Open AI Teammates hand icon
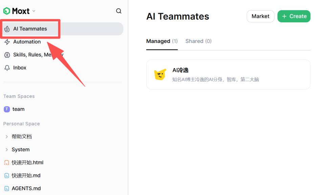325x195 pixels. click(7, 29)
